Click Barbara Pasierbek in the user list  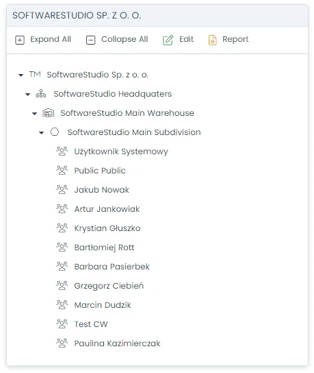112,267
